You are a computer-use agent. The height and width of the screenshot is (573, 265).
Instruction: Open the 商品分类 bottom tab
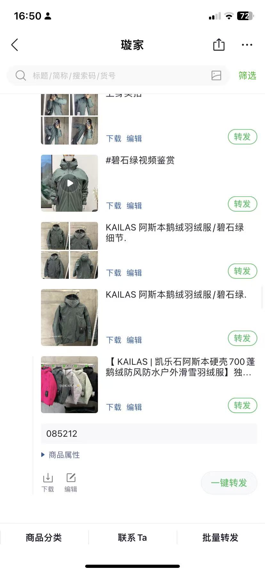[x=44, y=538]
